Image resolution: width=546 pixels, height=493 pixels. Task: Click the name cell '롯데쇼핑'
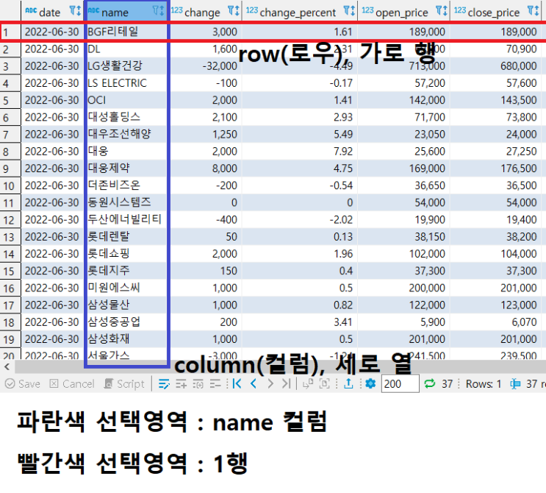126,253
